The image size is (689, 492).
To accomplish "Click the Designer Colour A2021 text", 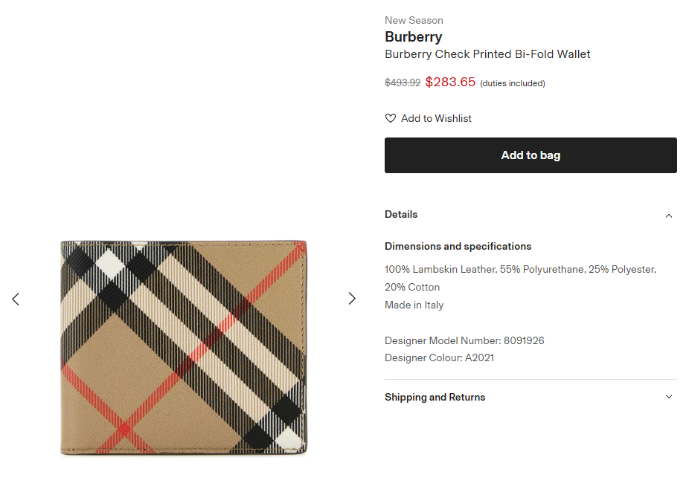I will pyautogui.click(x=439, y=358).
